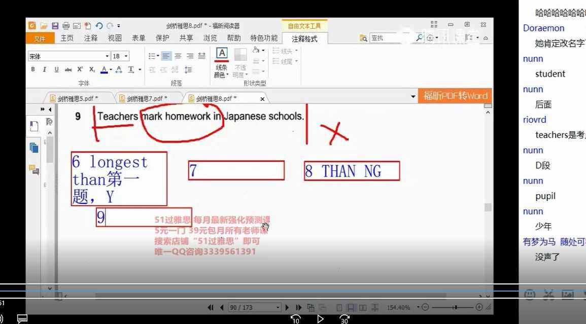Expand the font color dropdown arrow
586x324 pixels.
(x=111, y=69)
